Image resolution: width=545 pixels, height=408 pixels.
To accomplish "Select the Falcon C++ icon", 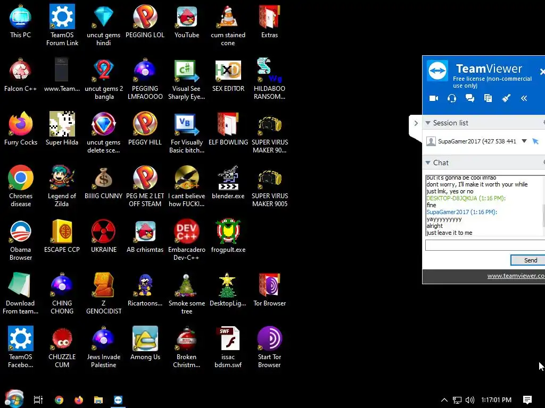I will [x=21, y=75].
